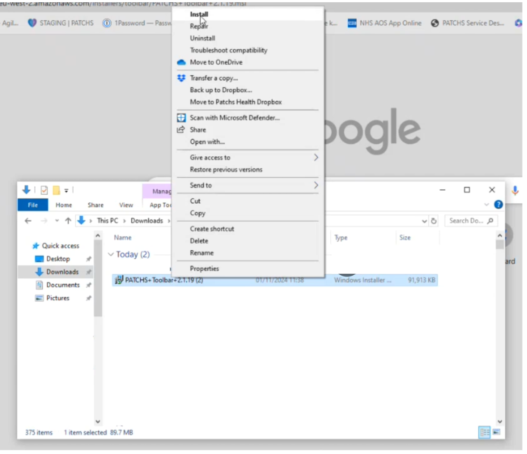Expand the Give access to submenu
Viewport: 527px width, 454px height.
[248, 158]
